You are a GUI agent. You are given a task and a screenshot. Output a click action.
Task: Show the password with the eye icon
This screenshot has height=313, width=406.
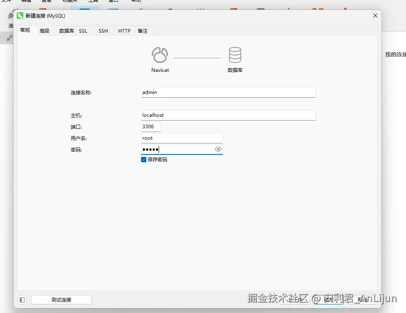coord(218,149)
